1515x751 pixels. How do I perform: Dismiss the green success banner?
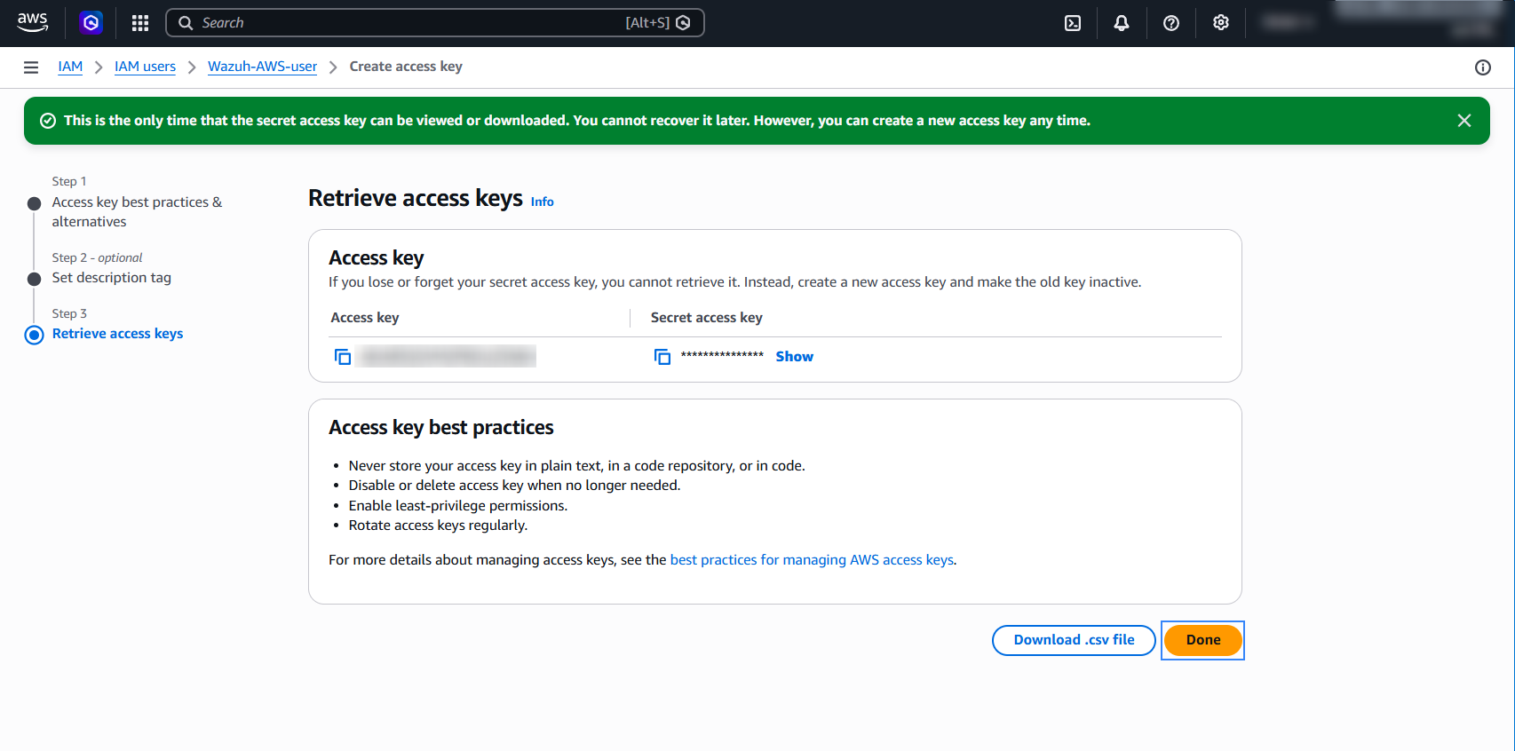point(1464,121)
